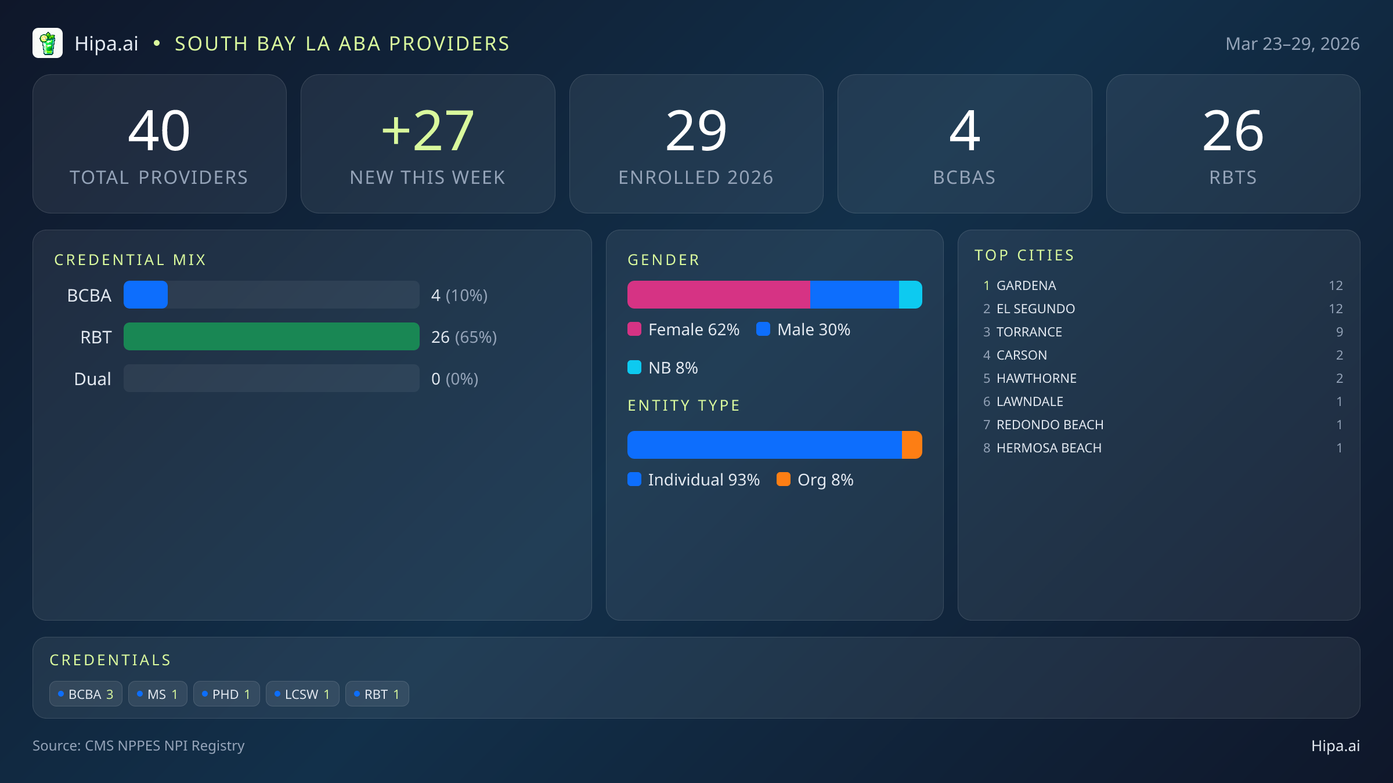The height and width of the screenshot is (783, 1393).
Task: Expand the Top Cities panel
Action: (1024, 255)
